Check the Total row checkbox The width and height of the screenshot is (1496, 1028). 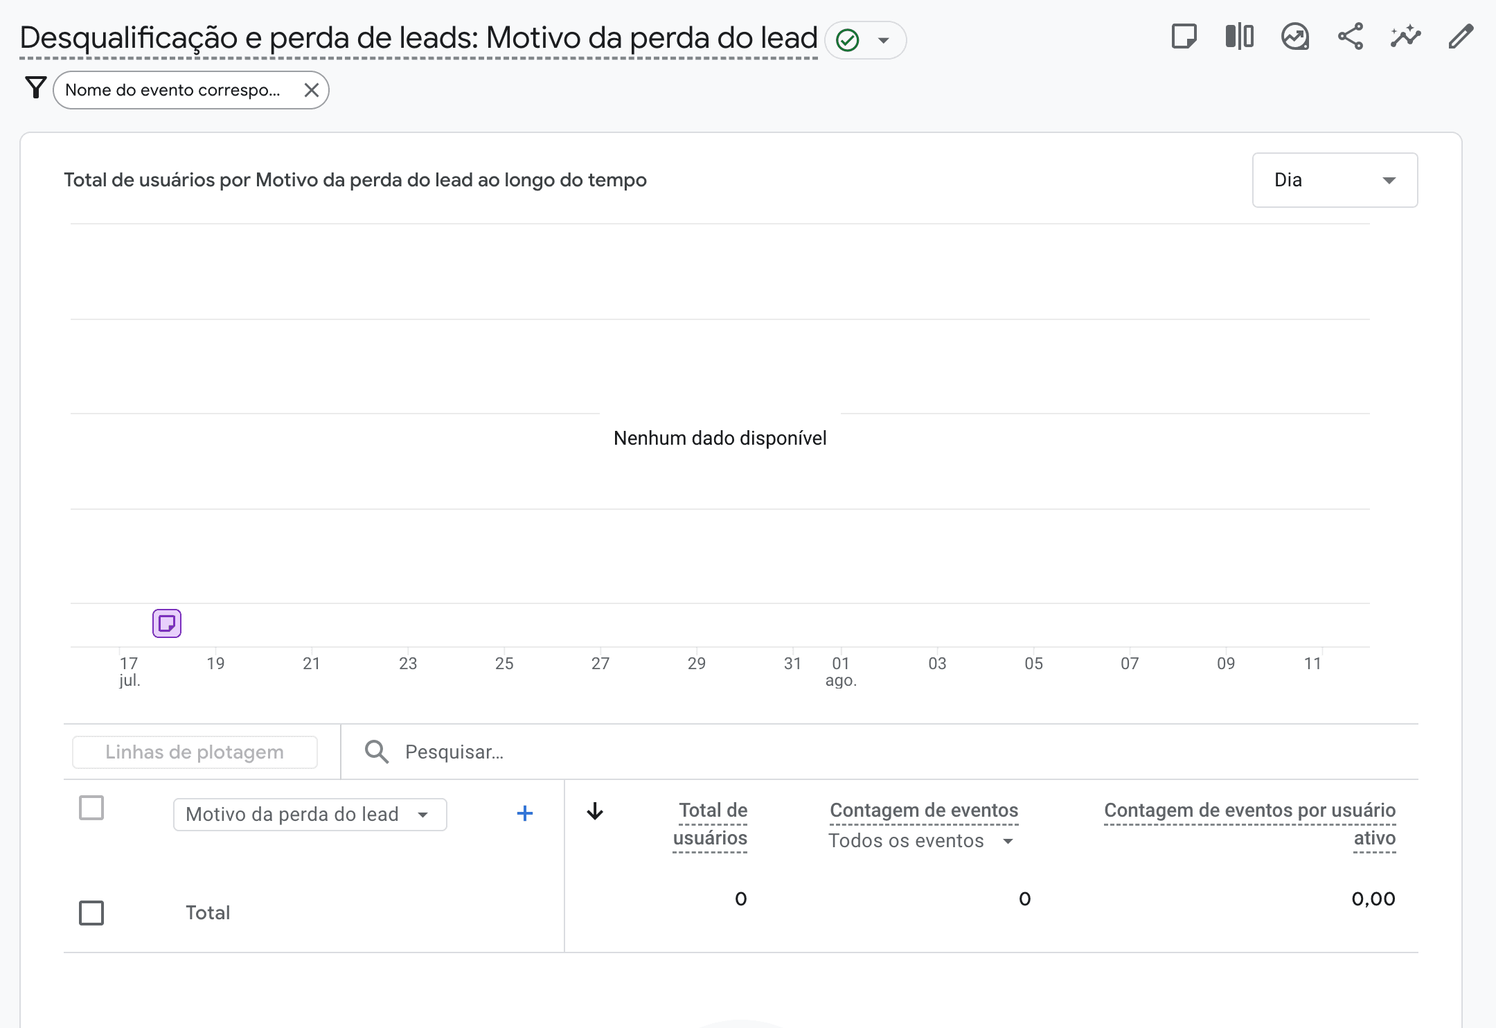[91, 913]
